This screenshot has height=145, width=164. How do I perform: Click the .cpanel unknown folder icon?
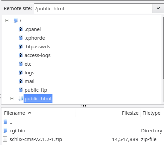[x=21, y=29]
